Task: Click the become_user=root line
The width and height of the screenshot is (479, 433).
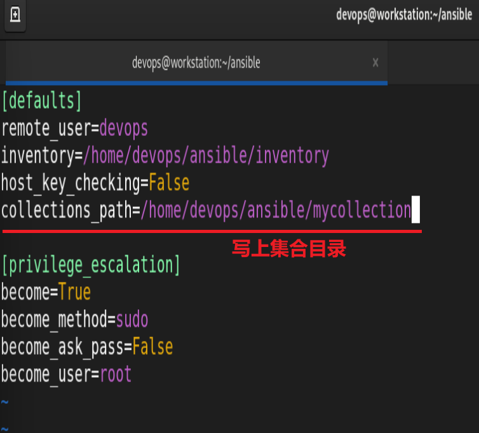Action: click(x=66, y=375)
